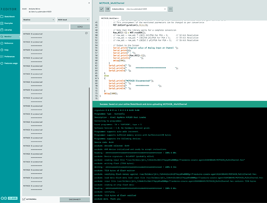Image resolution: width=267 pixels, height=203 pixels.
Task: Open the 9600 baud rate dropdown
Action: coord(73,20)
